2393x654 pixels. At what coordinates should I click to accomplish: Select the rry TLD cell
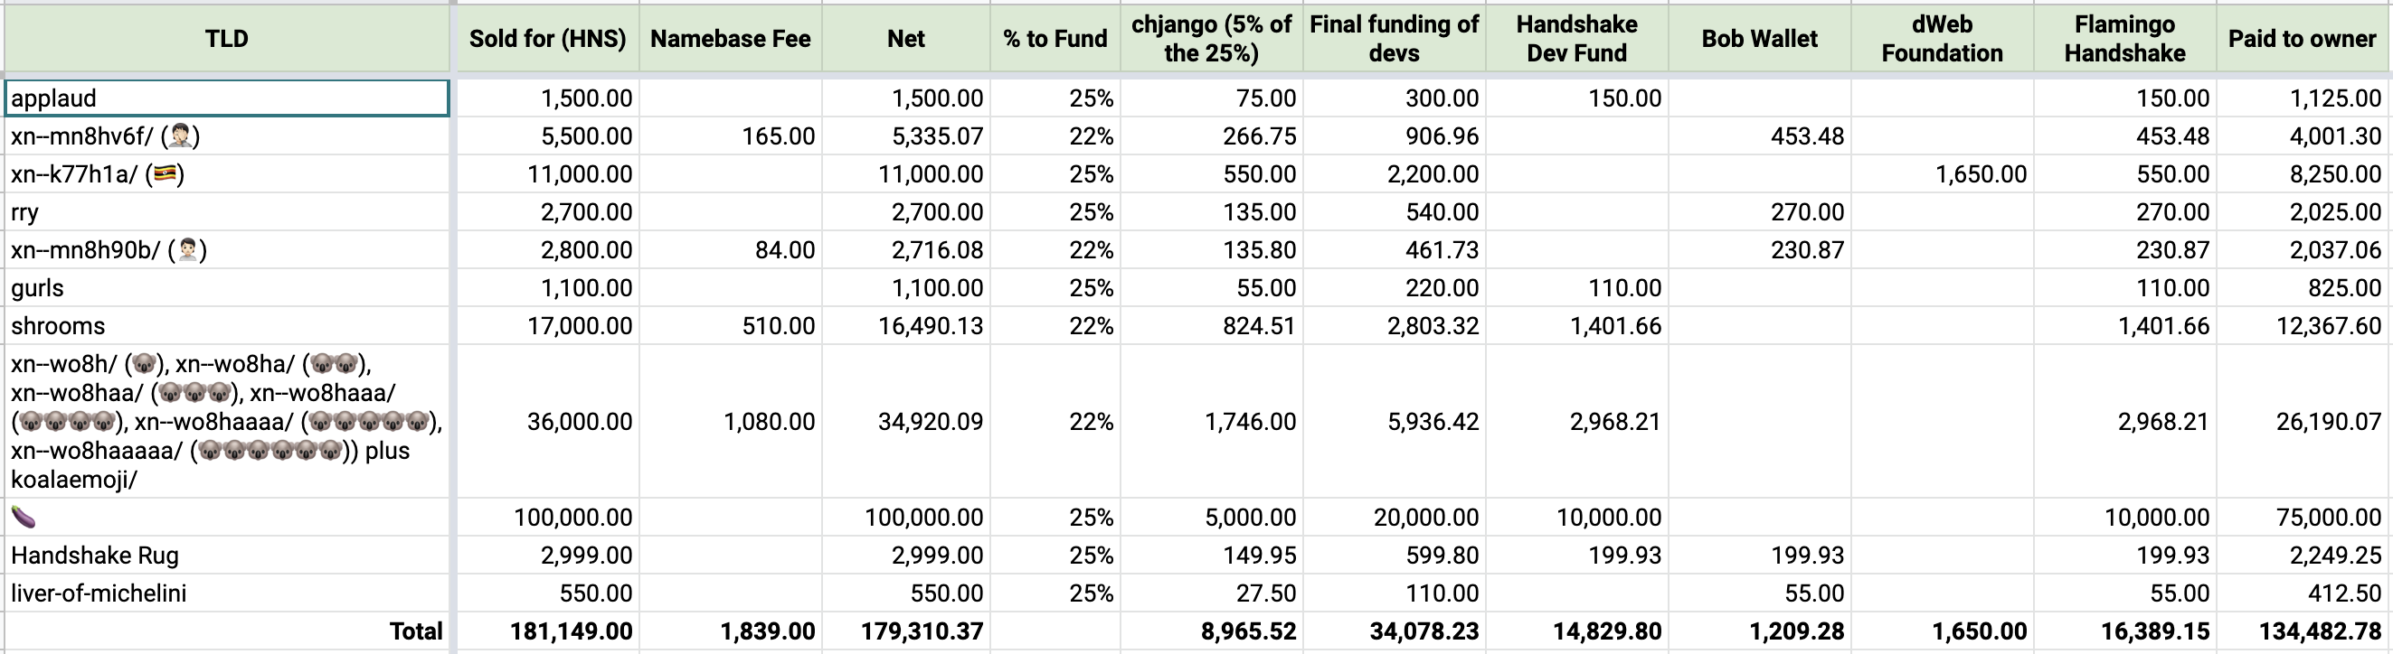click(227, 212)
